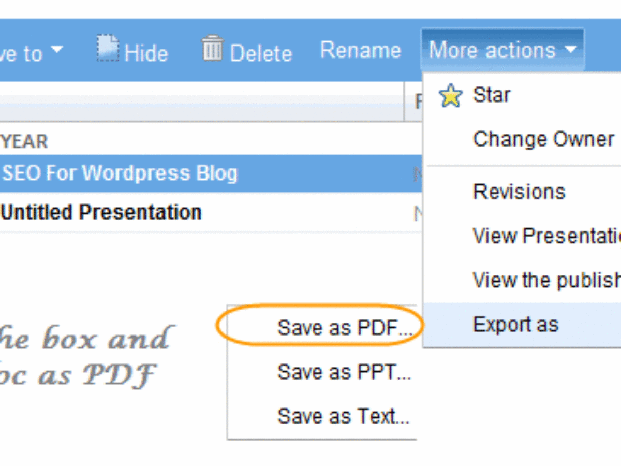
Task: Click the Rename button
Action: pyautogui.click(x=361, y=50)
